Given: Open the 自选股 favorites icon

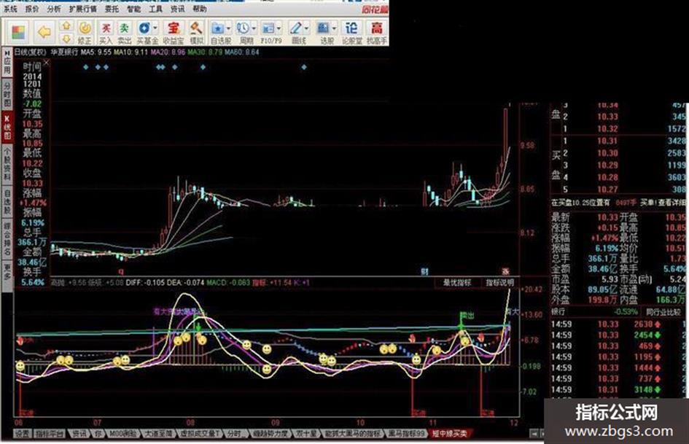Looking at the screenshot, I should click(217, 28).
